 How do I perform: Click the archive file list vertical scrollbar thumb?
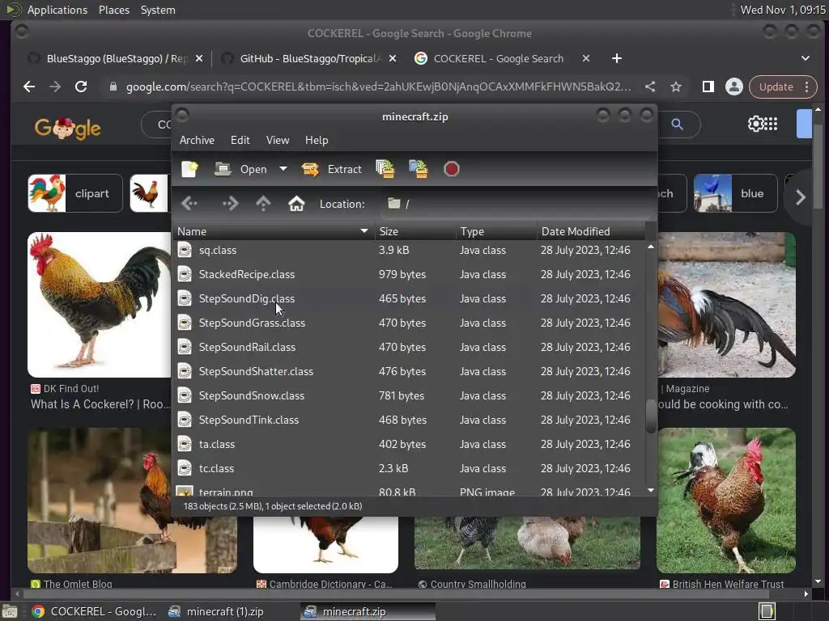651,416
